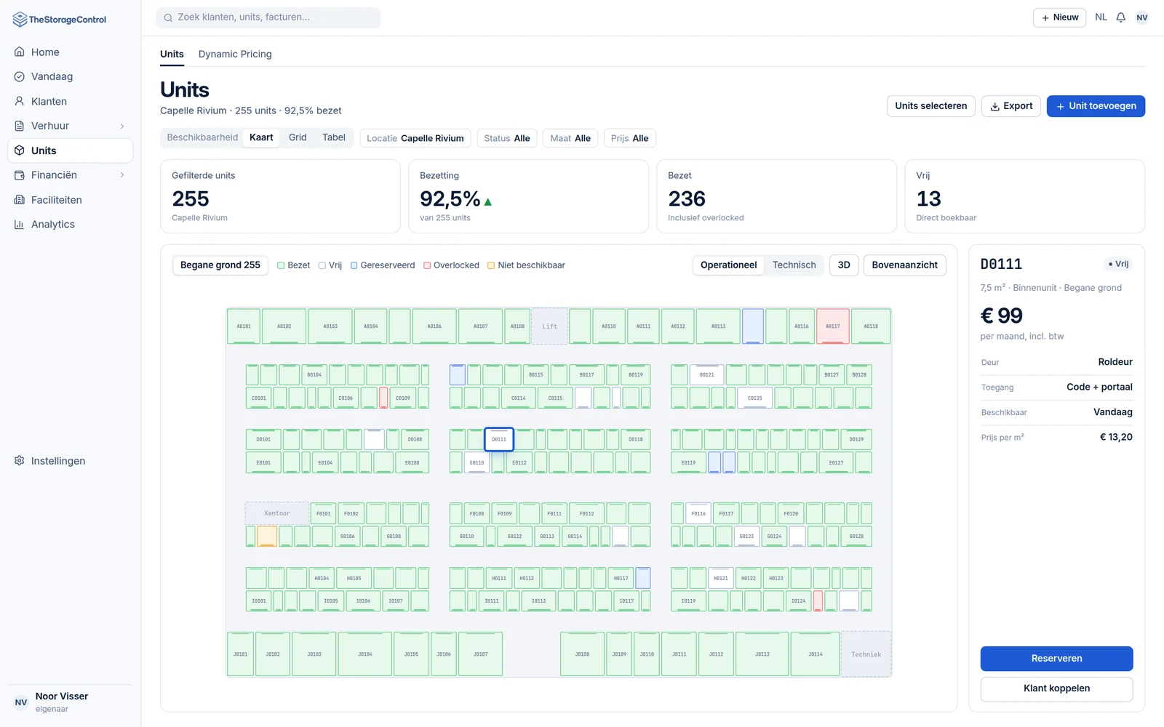
Task: Click the Units selecteren button
Action: (x=931, y=106)
